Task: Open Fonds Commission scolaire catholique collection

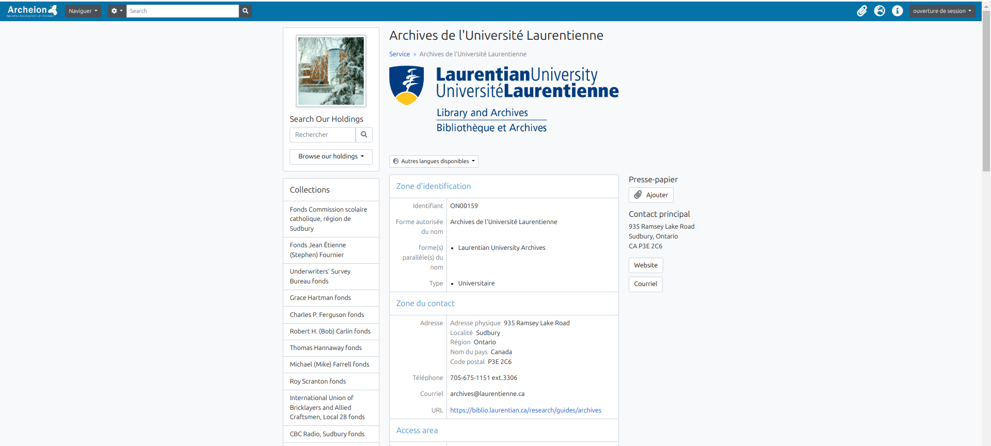Action: [331, 219]
